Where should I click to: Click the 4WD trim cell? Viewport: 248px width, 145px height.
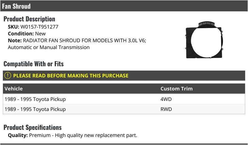[x=166, y=99]
